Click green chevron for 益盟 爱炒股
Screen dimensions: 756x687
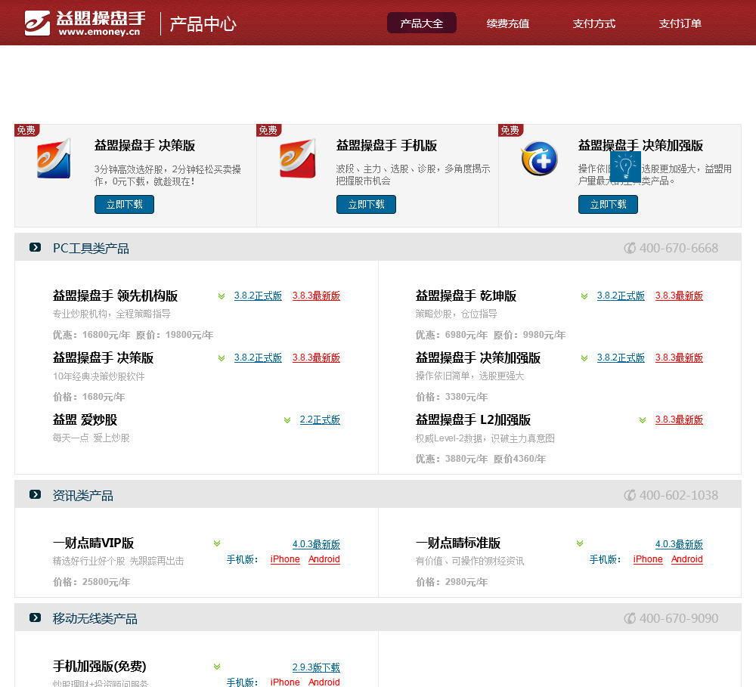coord(287,420)
